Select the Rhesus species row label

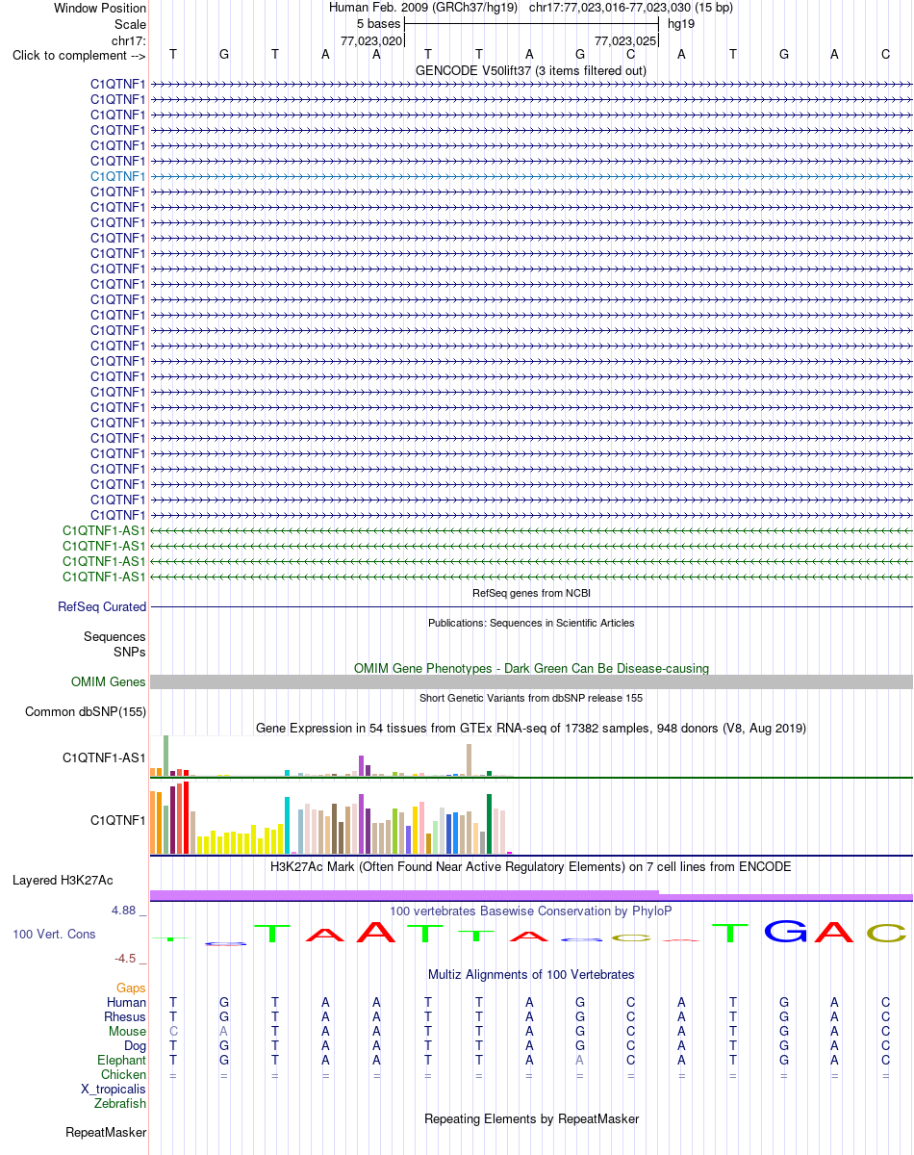tap(125, 1016)
